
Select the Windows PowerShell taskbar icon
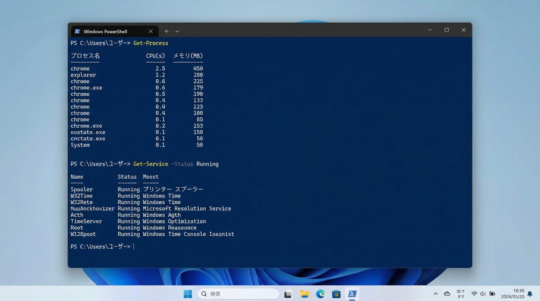tap(352, 294)
